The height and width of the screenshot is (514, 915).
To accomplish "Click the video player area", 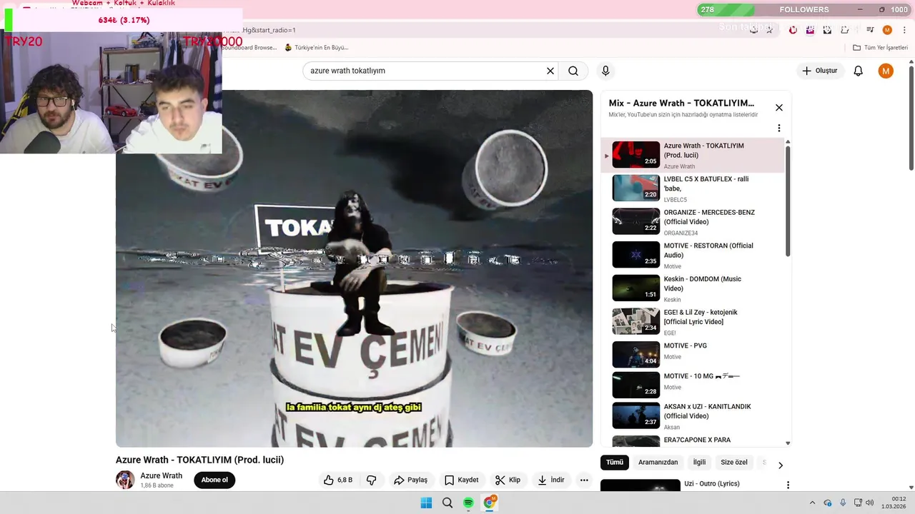I will (x=354, y=268).
